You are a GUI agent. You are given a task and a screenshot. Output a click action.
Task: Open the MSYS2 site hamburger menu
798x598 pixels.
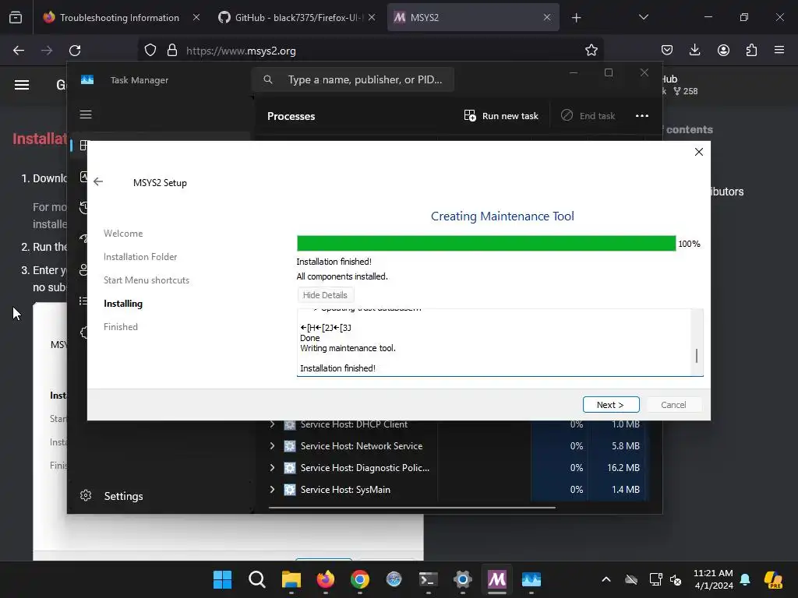21,85
